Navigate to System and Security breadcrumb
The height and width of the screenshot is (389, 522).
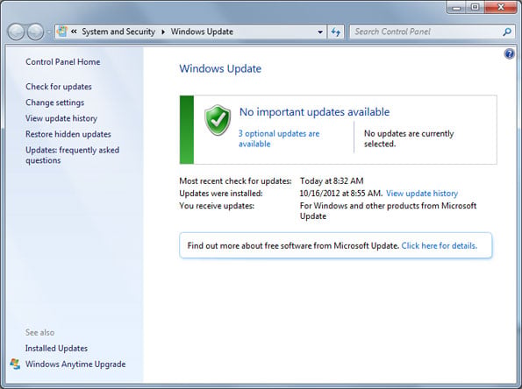coord(118,32)
